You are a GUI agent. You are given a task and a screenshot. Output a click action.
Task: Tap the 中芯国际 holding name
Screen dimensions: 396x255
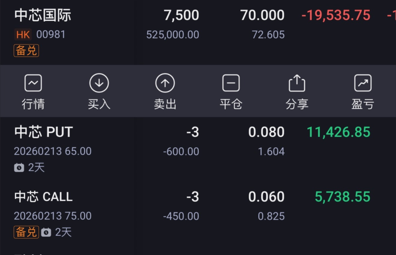point(43,15)
